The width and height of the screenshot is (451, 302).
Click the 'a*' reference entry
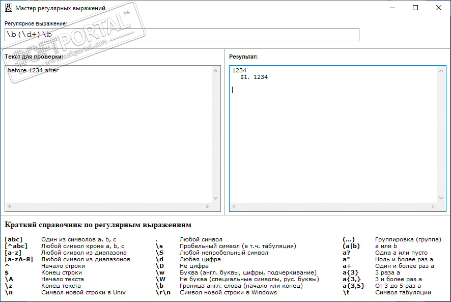click(346, 259)
